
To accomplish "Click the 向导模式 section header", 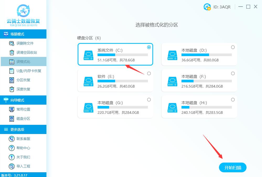I will 23,100.
